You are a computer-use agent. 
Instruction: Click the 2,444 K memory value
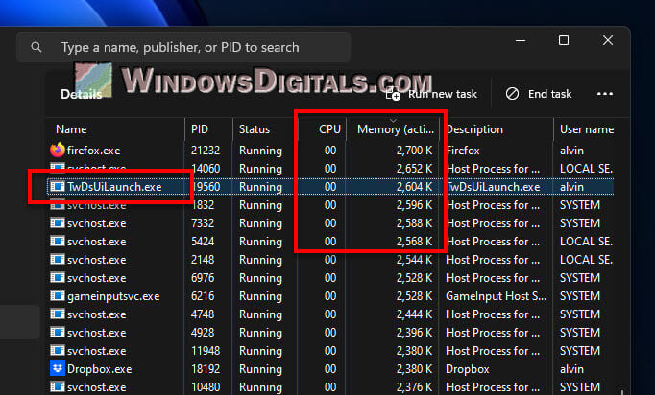coord(414,314)
